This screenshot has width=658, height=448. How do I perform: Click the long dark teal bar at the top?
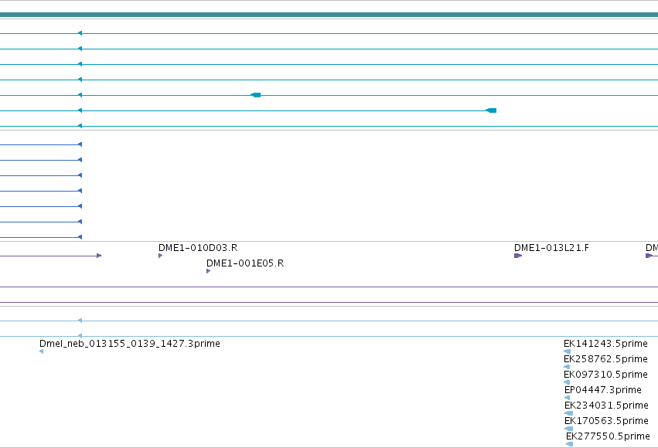coord(329,15)
